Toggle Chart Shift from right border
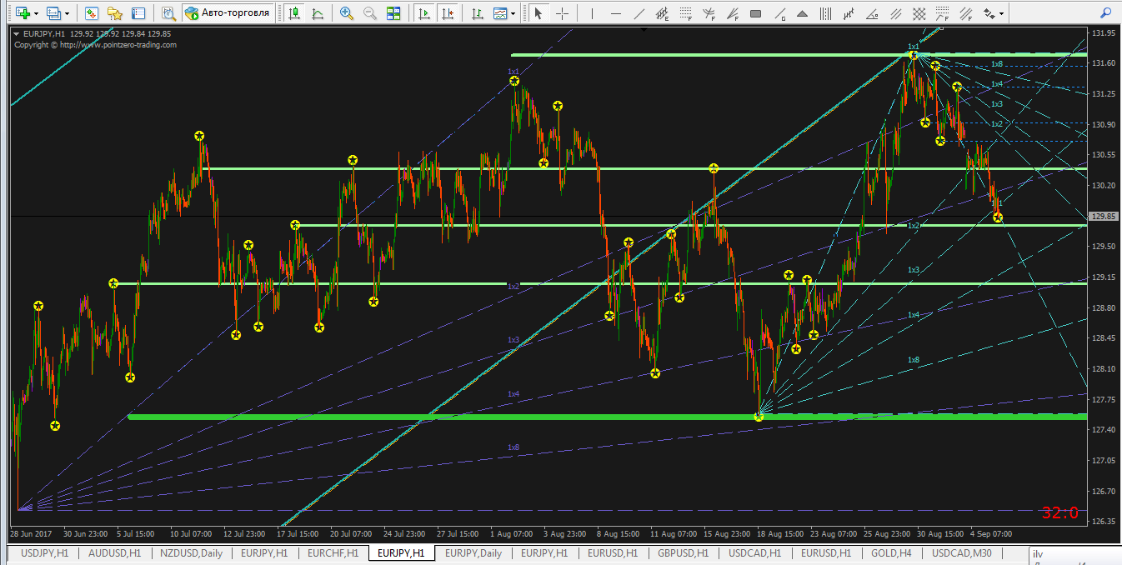 click(x=448, y=13)
